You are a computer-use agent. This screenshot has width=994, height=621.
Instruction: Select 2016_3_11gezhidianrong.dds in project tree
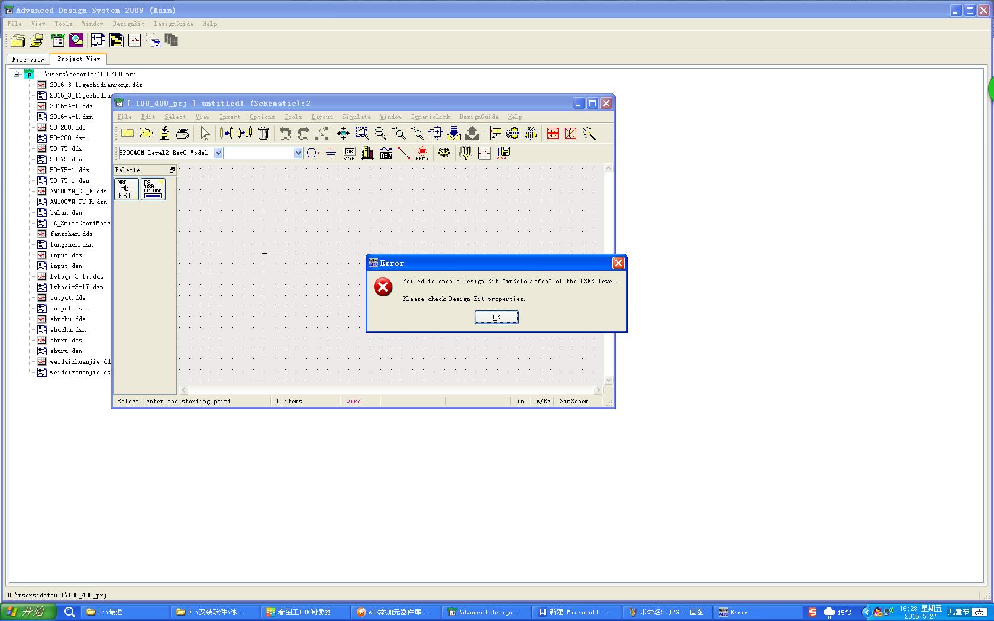tap(96, 85)
